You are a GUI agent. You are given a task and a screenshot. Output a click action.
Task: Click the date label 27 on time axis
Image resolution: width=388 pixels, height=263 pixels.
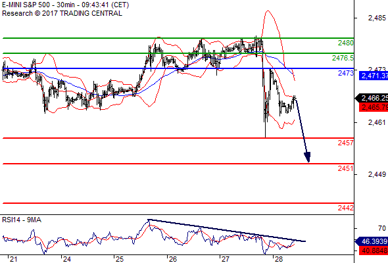(226, 259)
